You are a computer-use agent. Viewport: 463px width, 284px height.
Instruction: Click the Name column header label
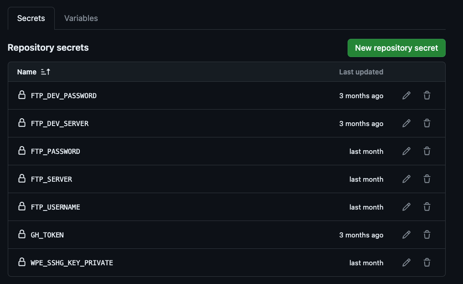(x=26, y=72)
